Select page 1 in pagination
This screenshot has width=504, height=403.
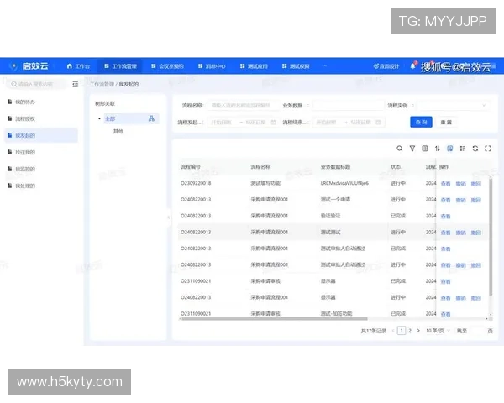(402, 331)
